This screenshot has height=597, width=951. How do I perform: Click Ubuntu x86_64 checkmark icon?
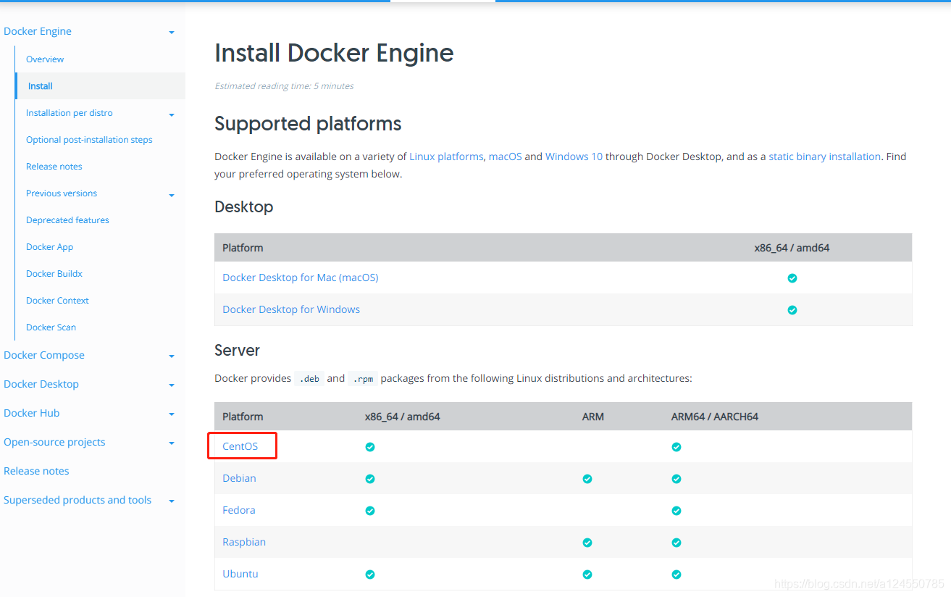pos(370,575)
